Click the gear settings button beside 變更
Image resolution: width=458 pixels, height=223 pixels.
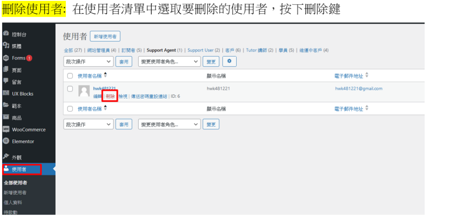pos(229,61)
